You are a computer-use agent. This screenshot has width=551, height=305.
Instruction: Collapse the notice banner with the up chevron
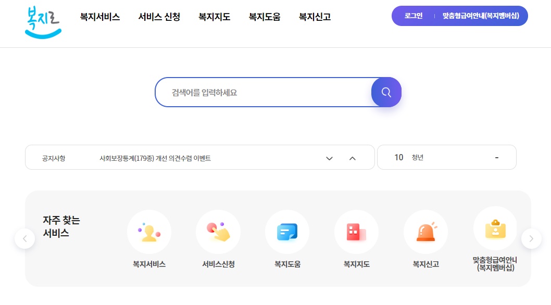(353, 158)
